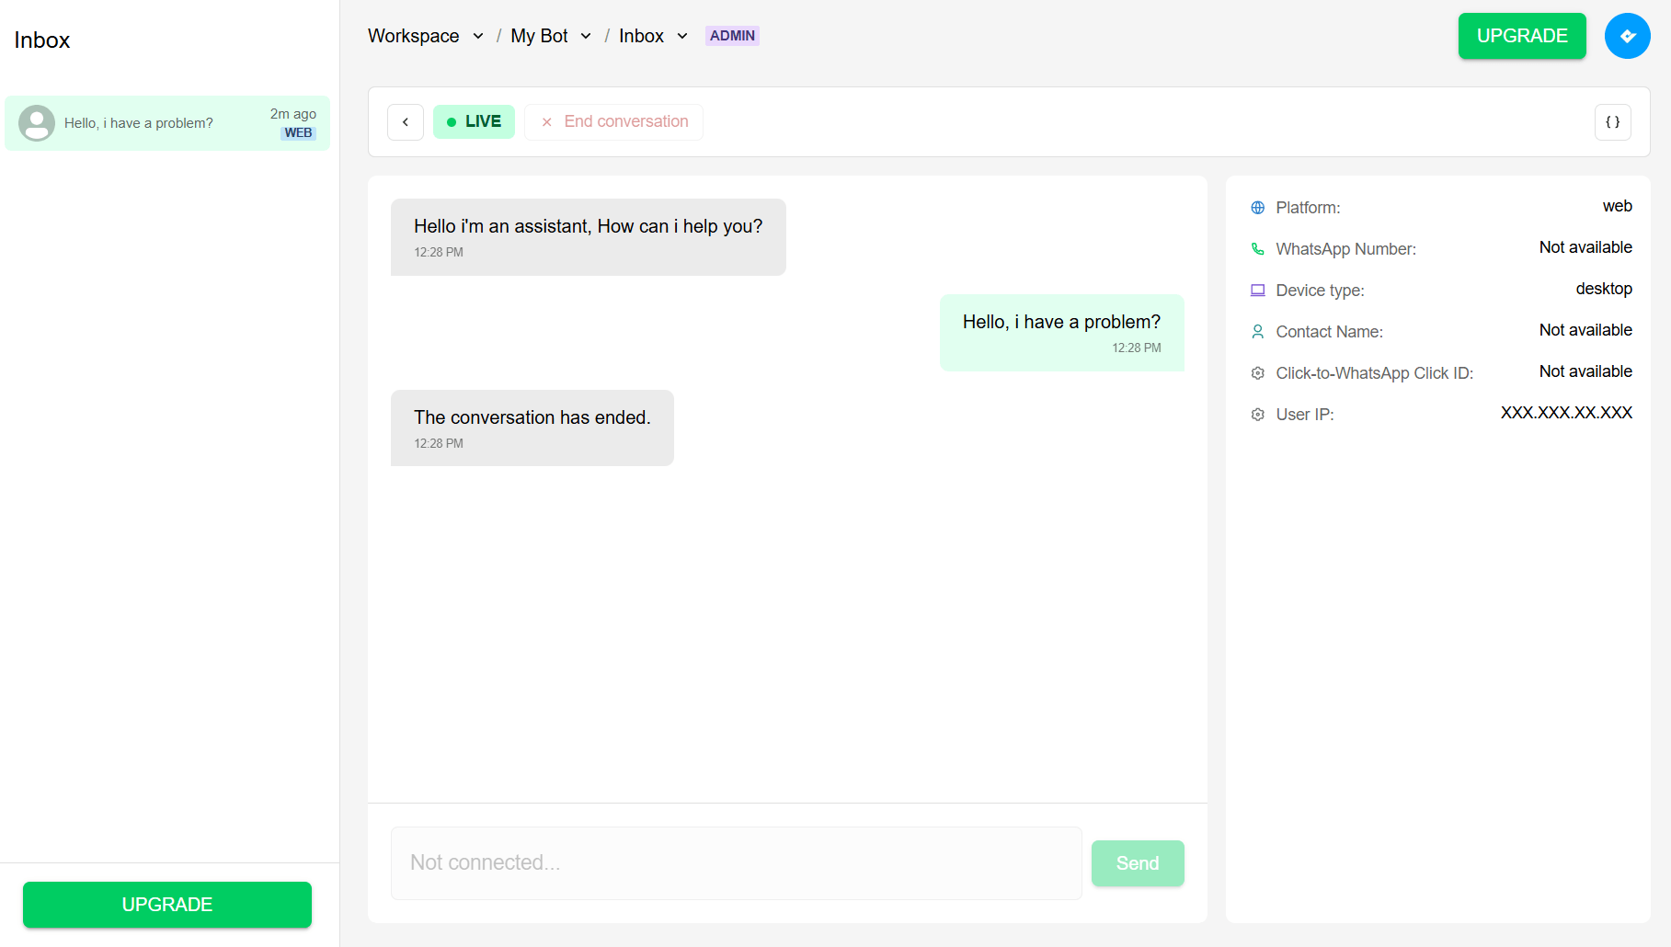Click the Platform value 'web'
The image size is (1671, 947).
tap(1618, 206)
